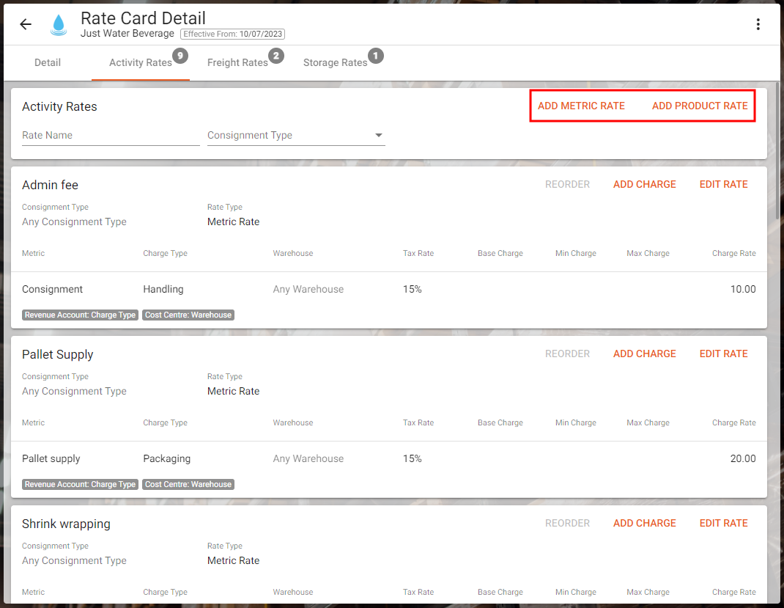Click the Rate Card Detail page title
The height and width of the screenshot is (608, 784).
(x=143, y=18)
